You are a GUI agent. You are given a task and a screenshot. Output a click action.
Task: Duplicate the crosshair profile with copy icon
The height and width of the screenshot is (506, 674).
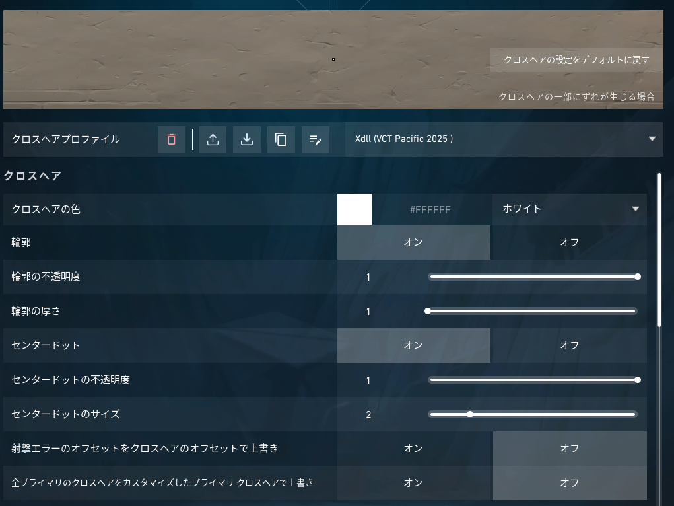[281, 139]
